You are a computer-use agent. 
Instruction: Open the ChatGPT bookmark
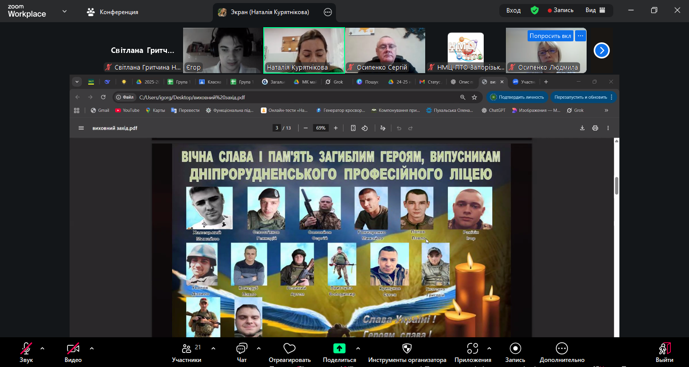coord(493,110)
